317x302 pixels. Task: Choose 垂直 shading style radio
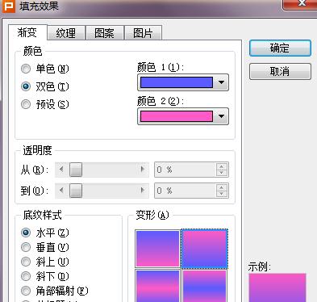(x=26, y=247)
